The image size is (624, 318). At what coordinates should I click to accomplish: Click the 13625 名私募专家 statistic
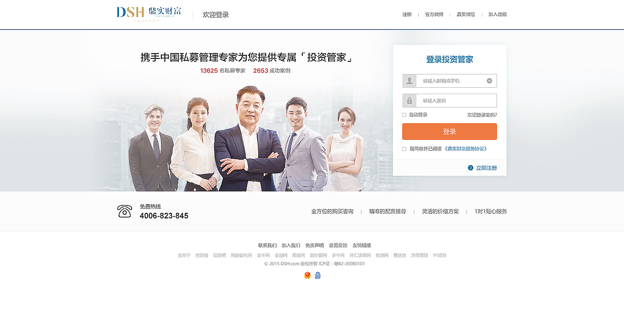pyautogui.click(x=223, y=71)
